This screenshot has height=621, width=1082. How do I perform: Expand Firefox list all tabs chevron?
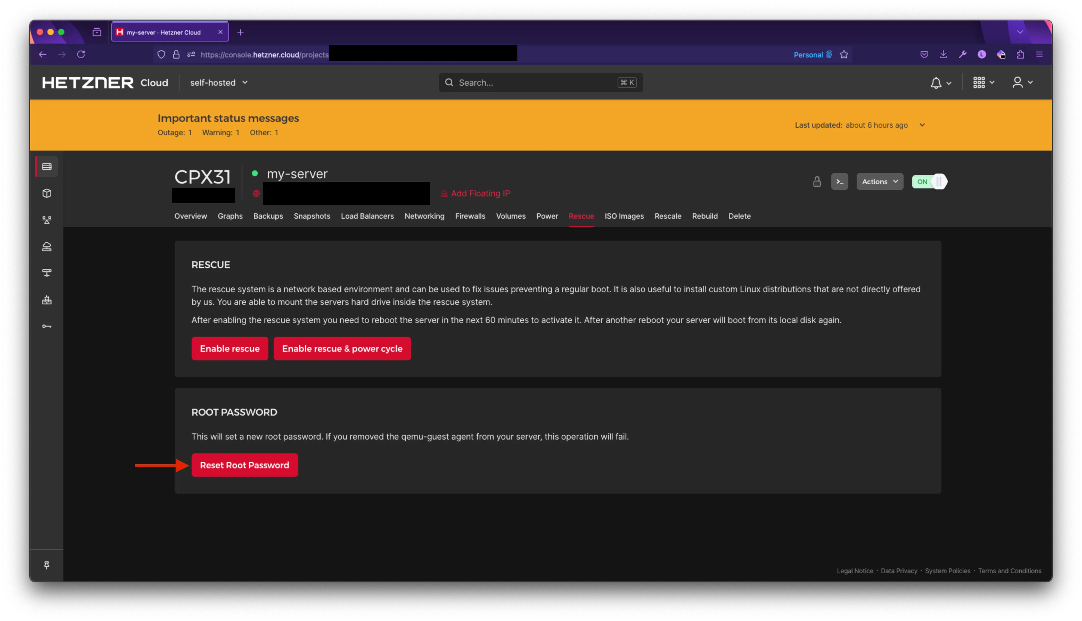1020,32
